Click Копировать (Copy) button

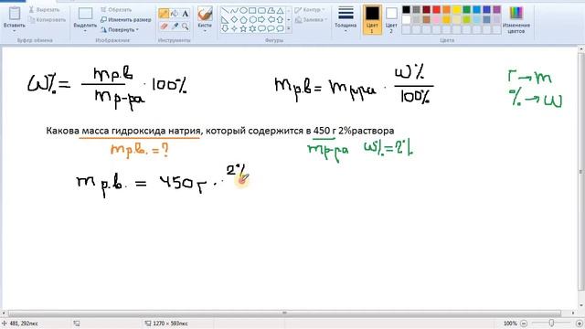[x=48, y=20]
